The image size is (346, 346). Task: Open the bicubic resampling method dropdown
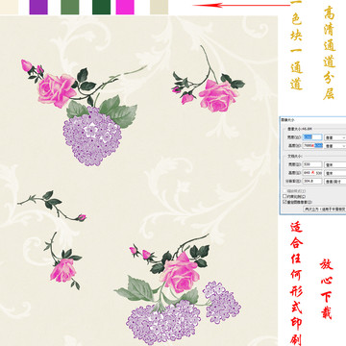click(x=325, y=209)
